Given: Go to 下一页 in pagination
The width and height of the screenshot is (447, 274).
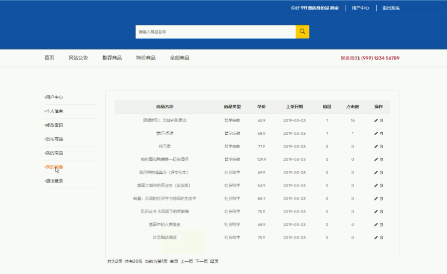Looking at the screenshot, I should click(x=201, y=261).
